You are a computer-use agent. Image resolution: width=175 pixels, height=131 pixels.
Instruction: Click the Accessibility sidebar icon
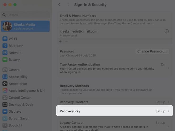coord(5,77)
